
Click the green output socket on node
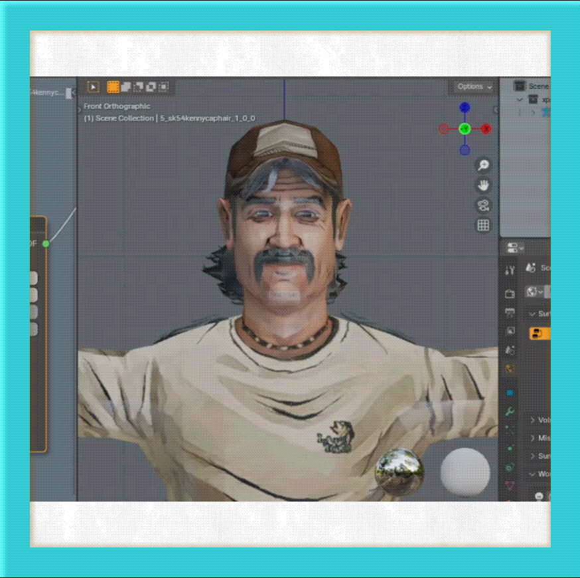click(x=46, y=244)
